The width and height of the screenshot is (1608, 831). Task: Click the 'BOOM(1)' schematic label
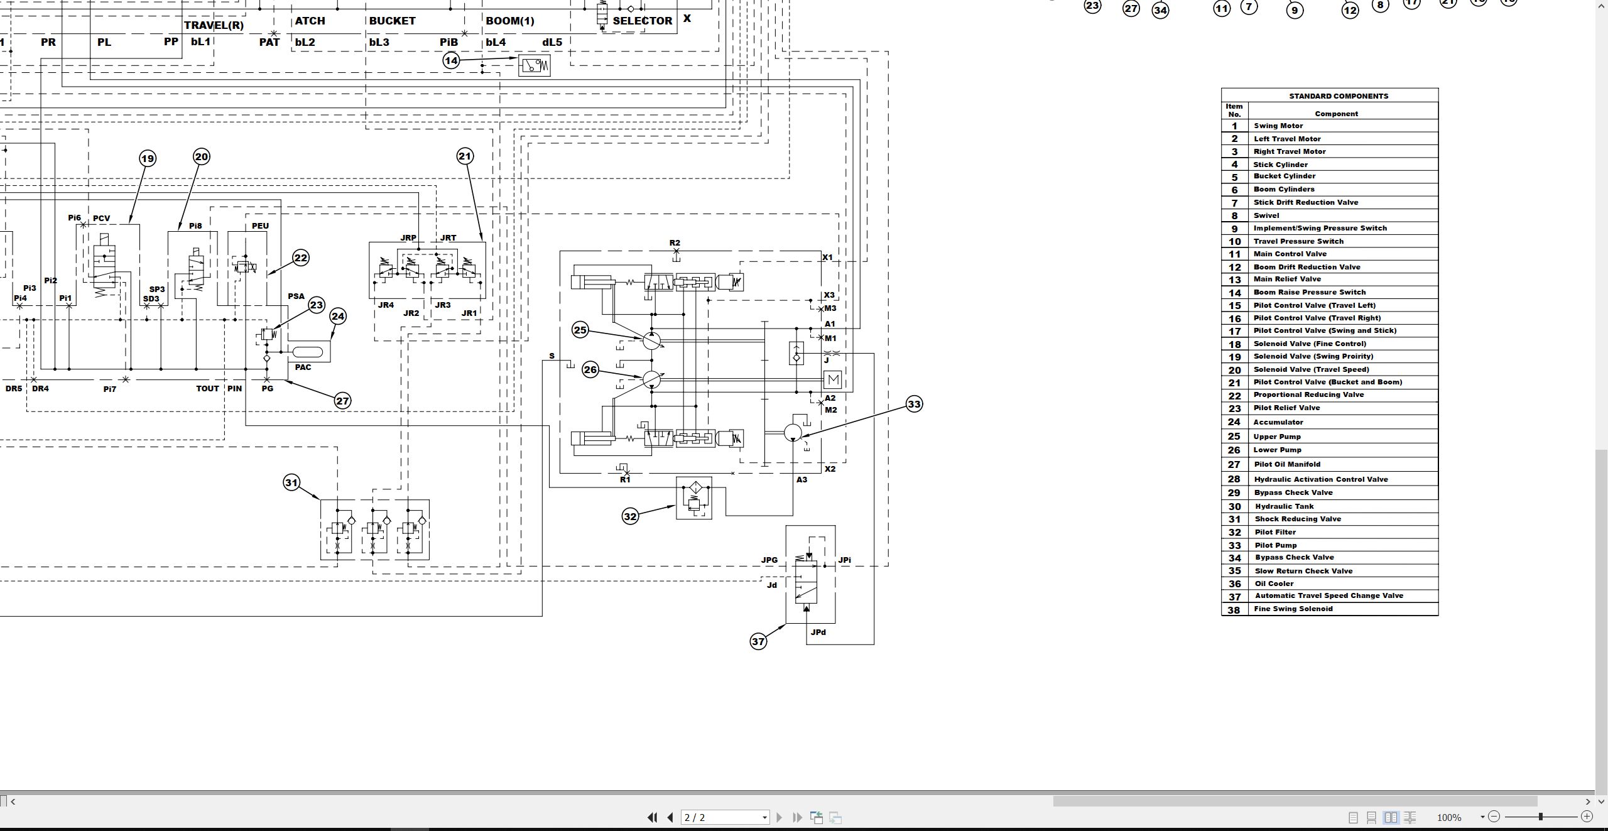tap(510, 21)
